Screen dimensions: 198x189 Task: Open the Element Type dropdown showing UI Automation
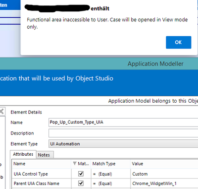click(x=123, y=144)
